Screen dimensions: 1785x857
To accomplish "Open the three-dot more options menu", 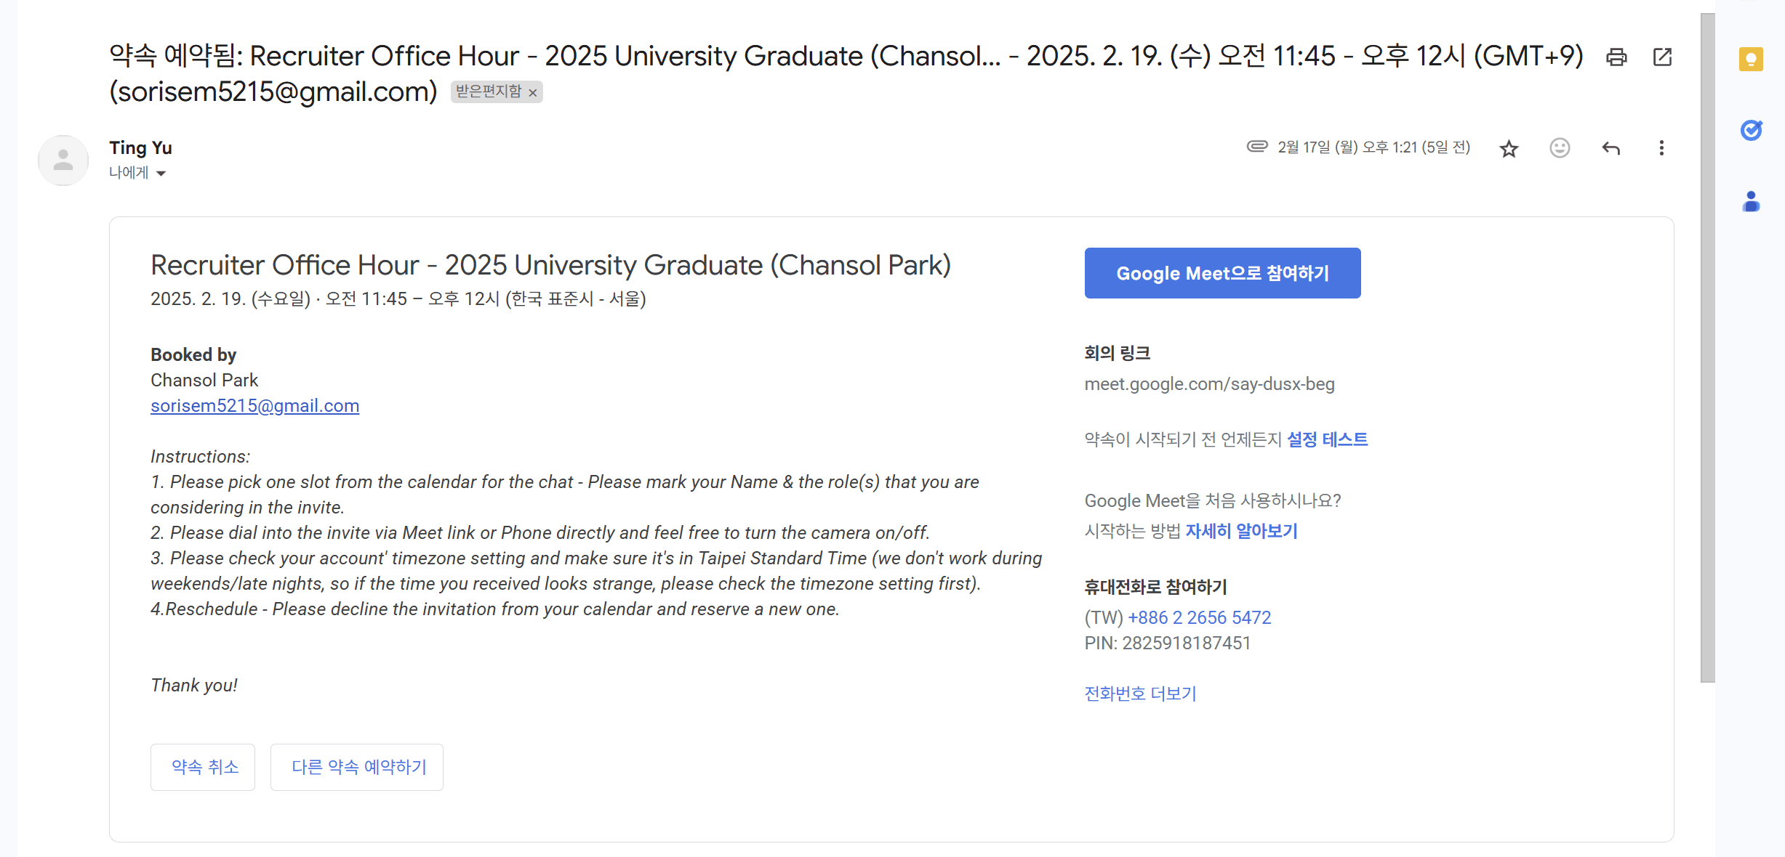I will [x=1661, y=148].
